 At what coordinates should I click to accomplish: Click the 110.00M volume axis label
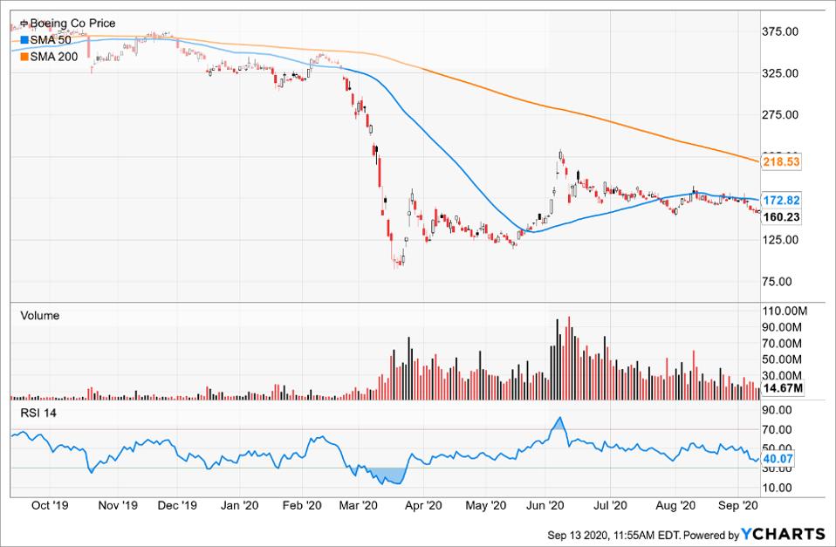[784, 311]
